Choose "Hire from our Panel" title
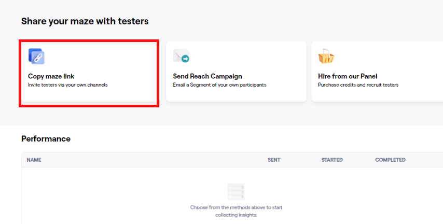Screen dimensions: 443x224 coord(348,76)
